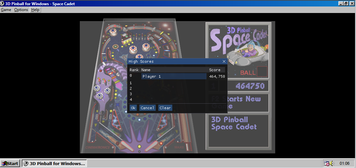
Task: Click the High Scores dialog title
Action: (x=141, y=61)
